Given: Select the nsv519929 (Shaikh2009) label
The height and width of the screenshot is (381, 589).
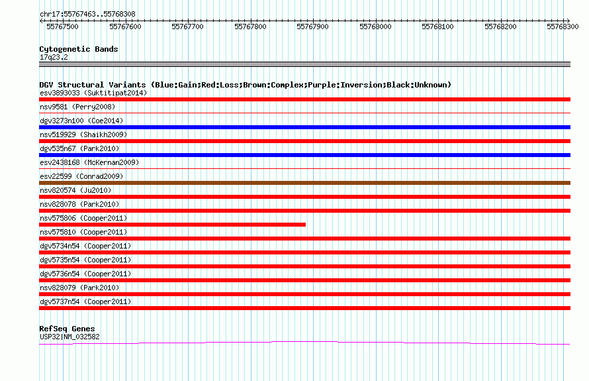Looking at the screenshot, I should (x=83, y=135).
